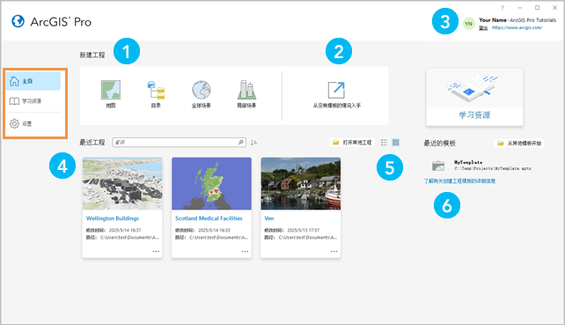The width and height of the screenshot is (565, 325).
Task: Open the Learning Resources card
Action: point(474,97)
